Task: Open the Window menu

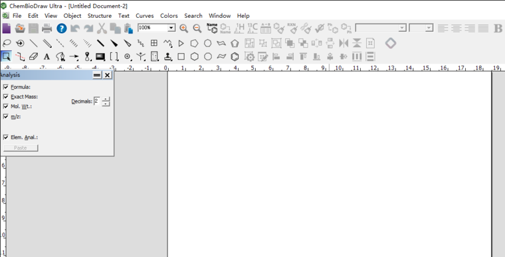Action: click(x=220, y=16)
